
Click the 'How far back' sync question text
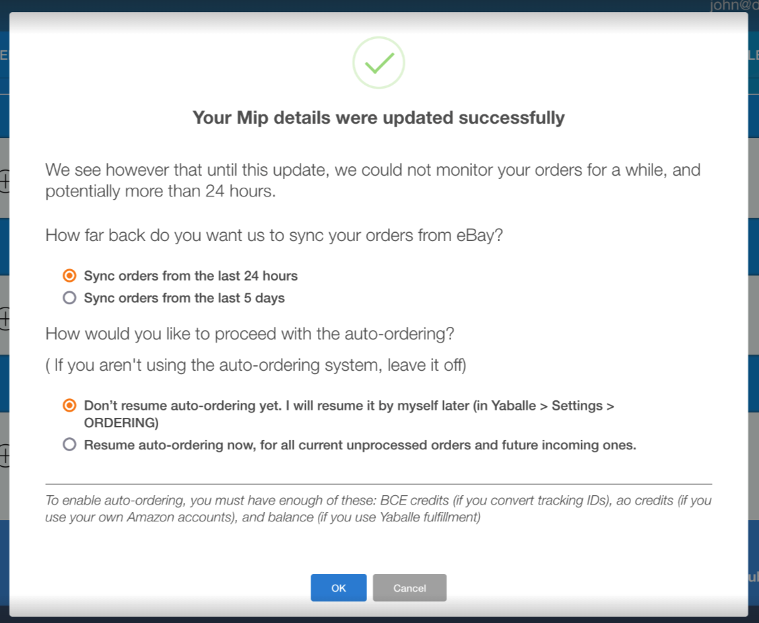coord(274,235)
